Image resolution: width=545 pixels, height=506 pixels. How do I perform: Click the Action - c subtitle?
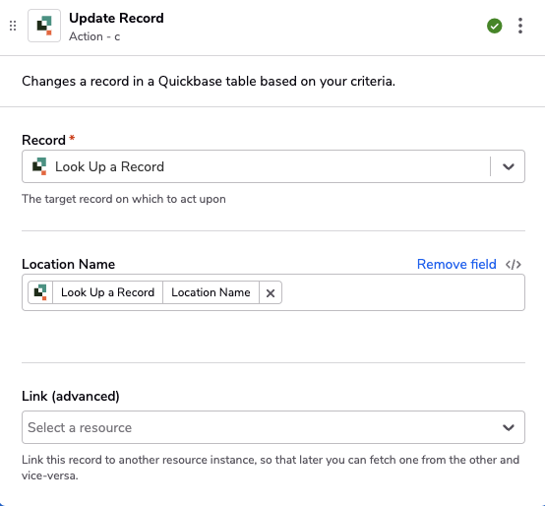coord(94,36)
